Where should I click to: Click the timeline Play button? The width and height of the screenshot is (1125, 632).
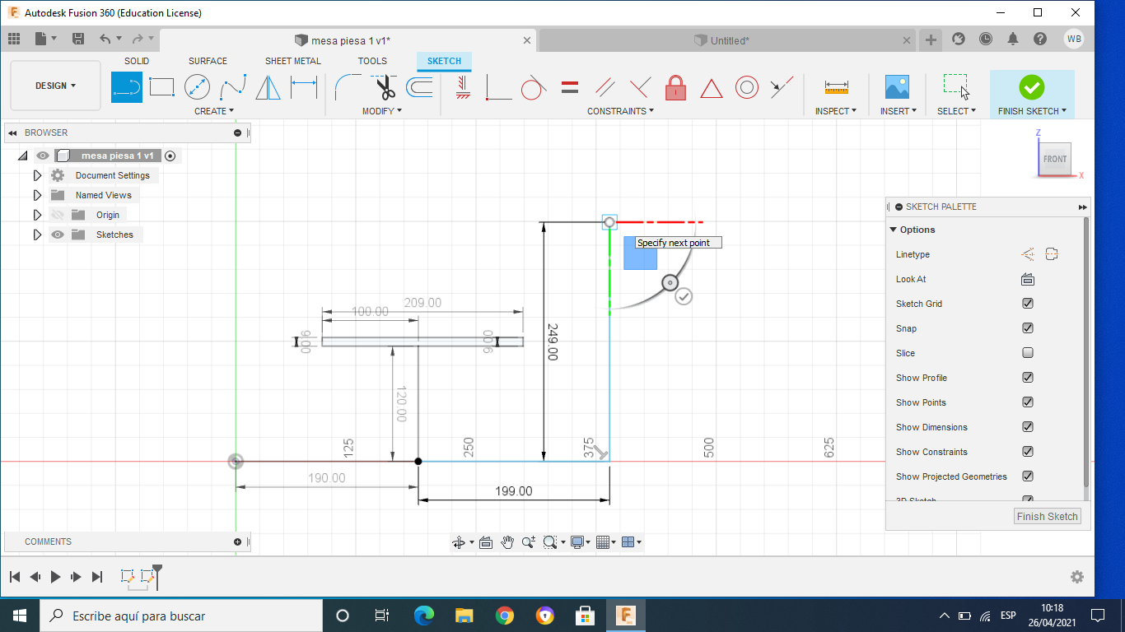click(55, 577)
